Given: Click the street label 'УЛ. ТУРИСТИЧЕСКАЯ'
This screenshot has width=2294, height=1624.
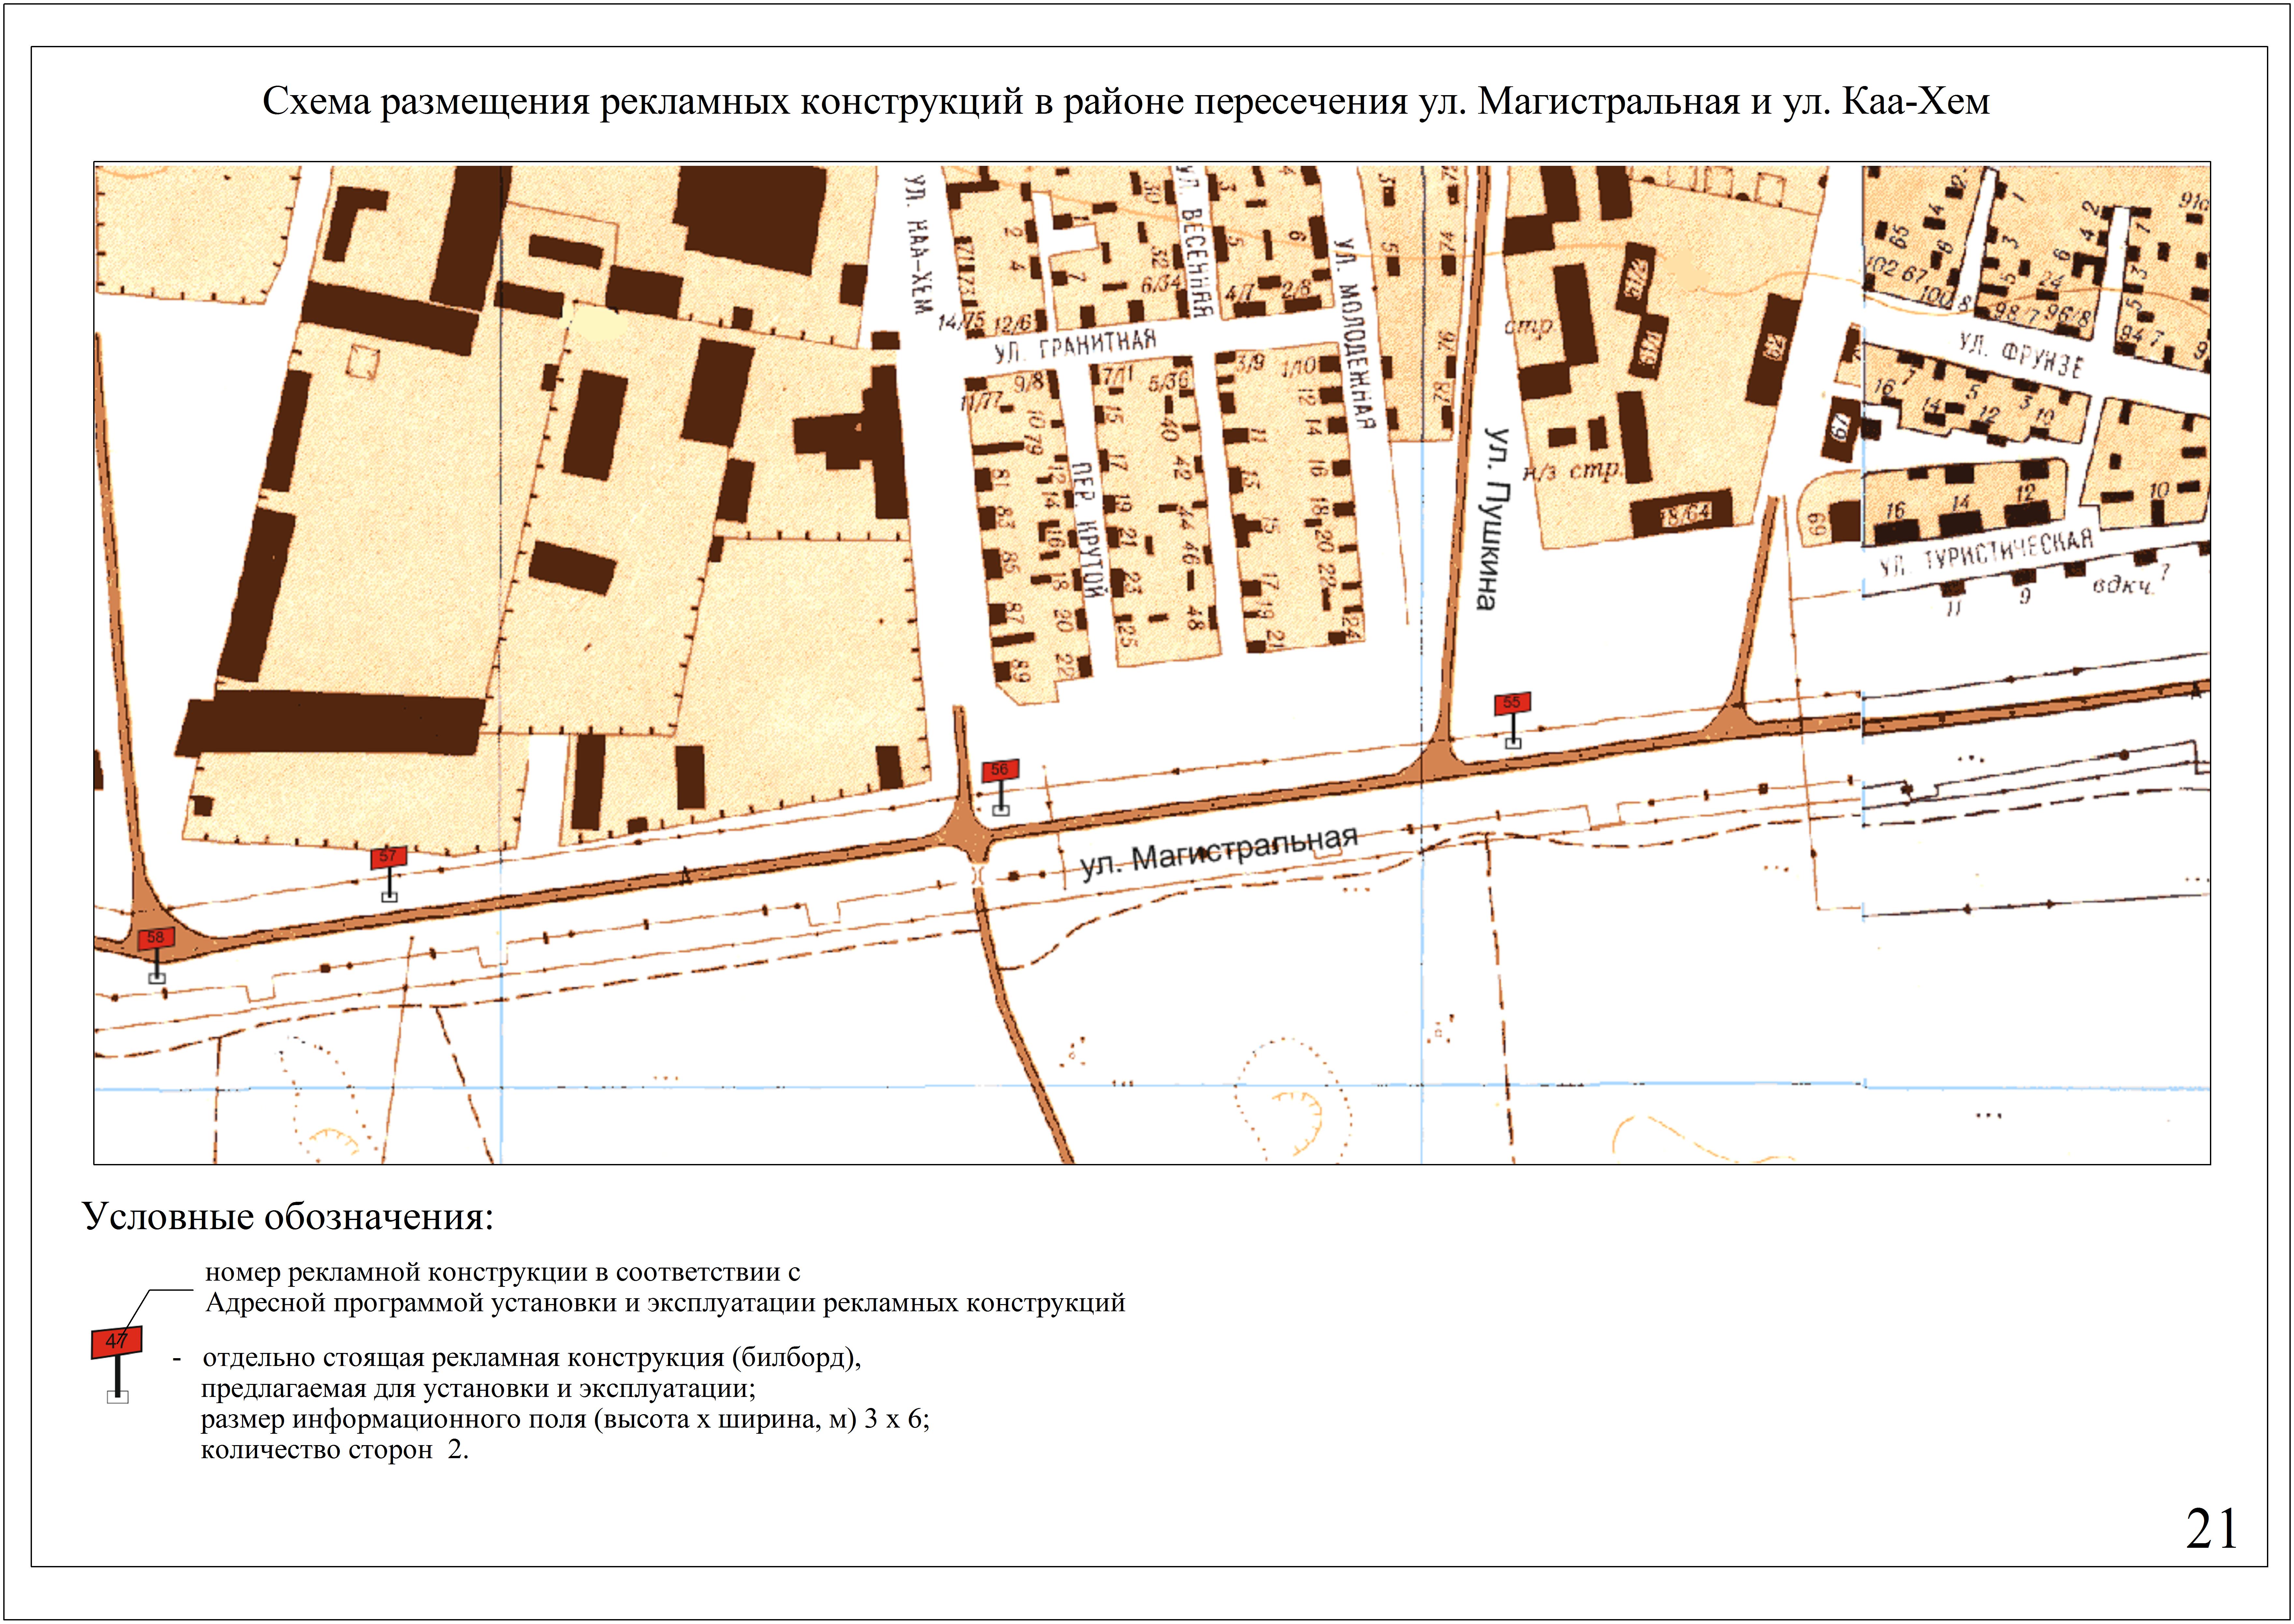Looking at the screenshot, I should [1986, 554].
